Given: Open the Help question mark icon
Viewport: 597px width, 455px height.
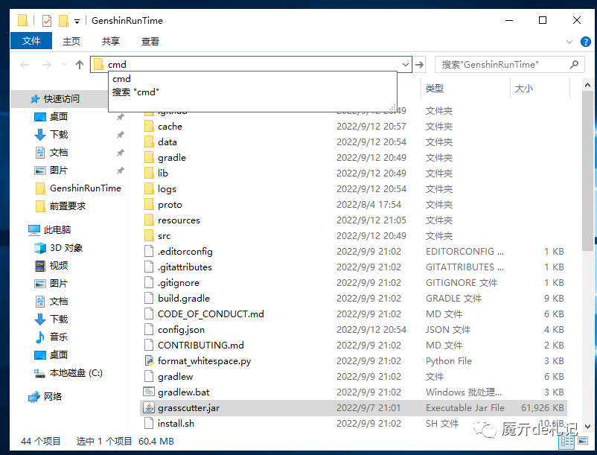Looking at the screenshot, I should click(586, 42).
